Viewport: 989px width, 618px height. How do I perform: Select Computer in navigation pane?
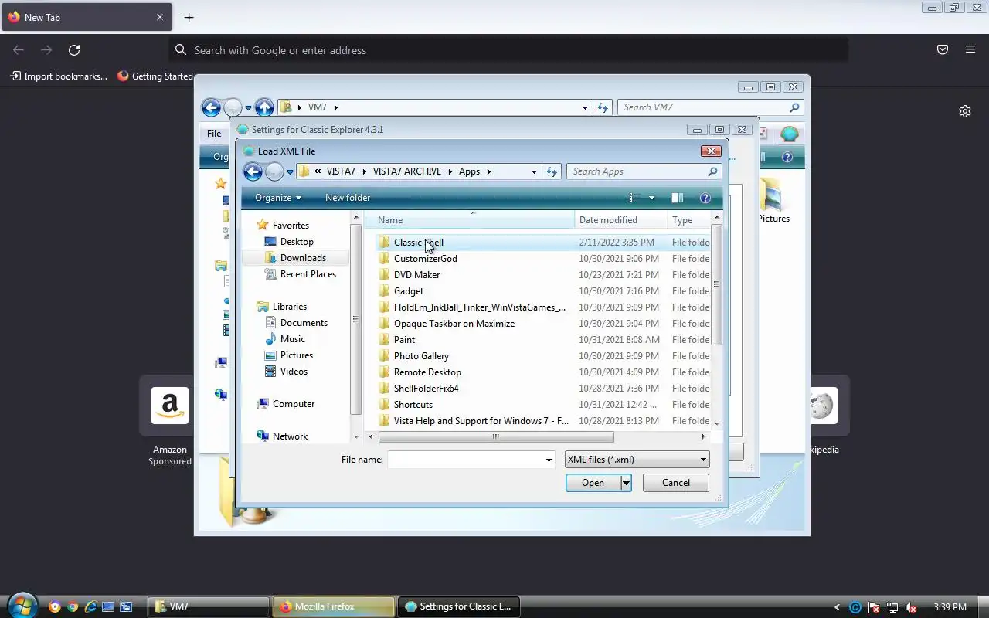click(x=294, y=403)
